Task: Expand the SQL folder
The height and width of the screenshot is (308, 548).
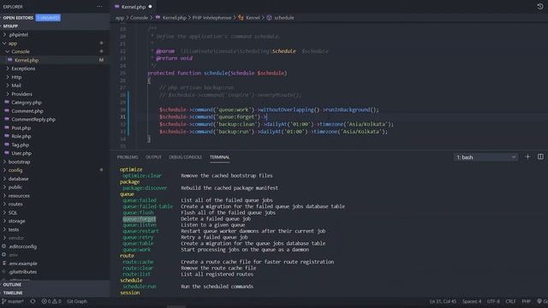Action: pos(4,212)
